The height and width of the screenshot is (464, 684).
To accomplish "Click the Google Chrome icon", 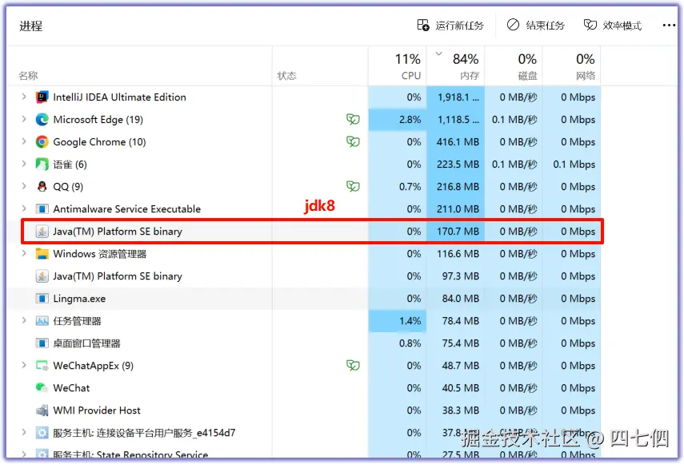I will (x=42, y=142).
